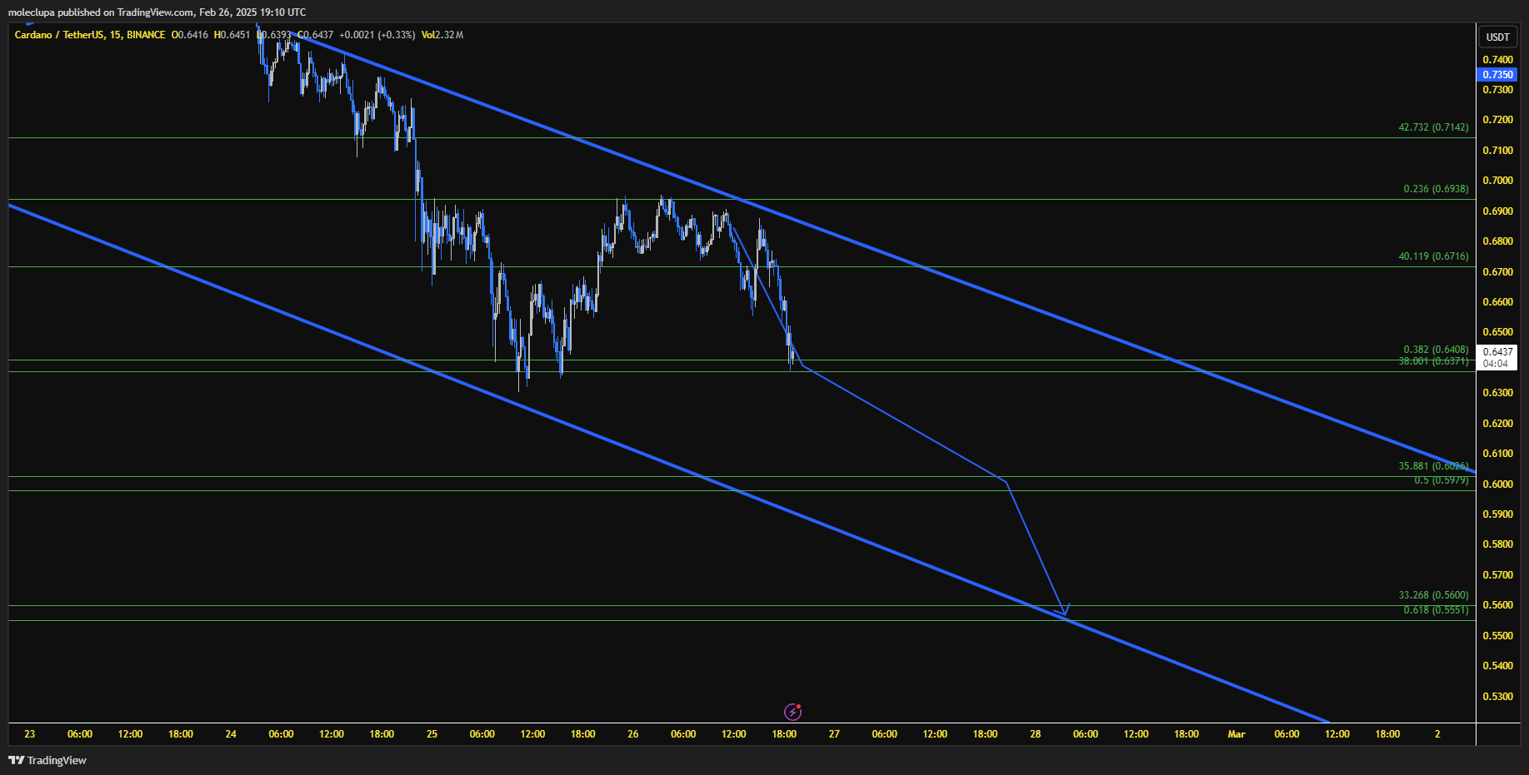
Task: Select the fib label 33.268 (0.5600)
Action: pos(1433,595)
